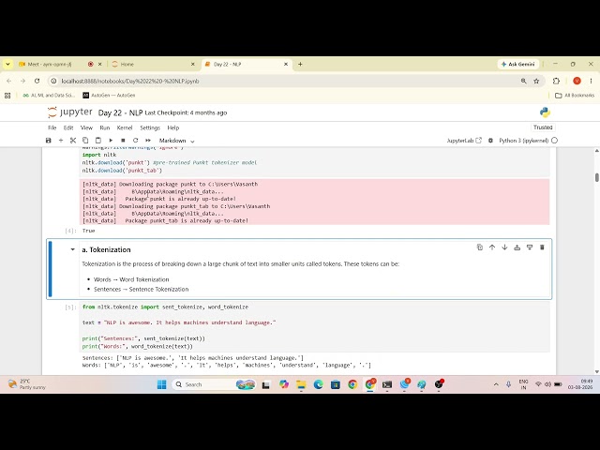Rename the notebook title Day 22 - NLP
This screenshot has width=600, height=450.
120,112
